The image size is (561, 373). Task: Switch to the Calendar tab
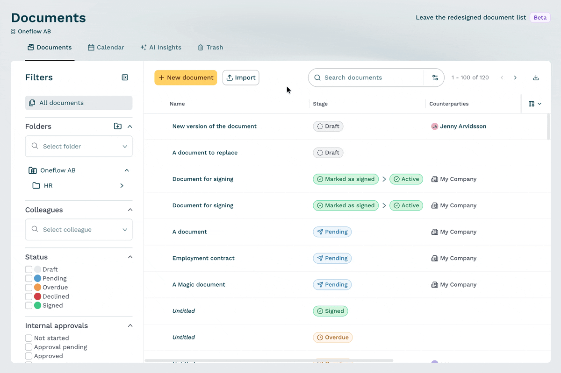[106, 47]
